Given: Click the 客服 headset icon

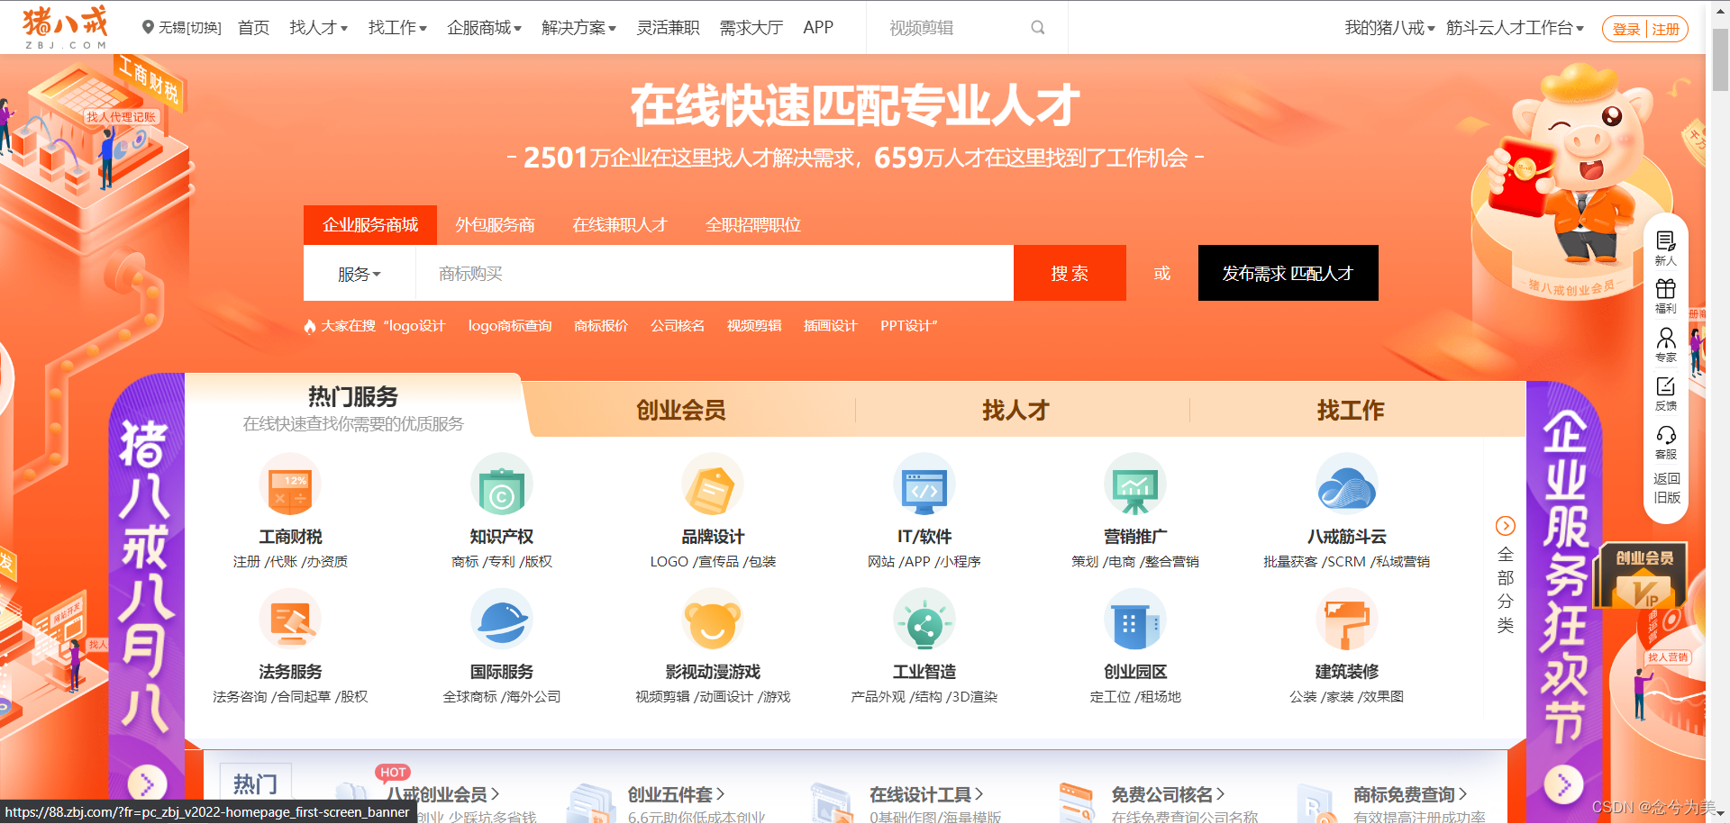Looking at the screenshot, I should click(x=1666, y=435).
